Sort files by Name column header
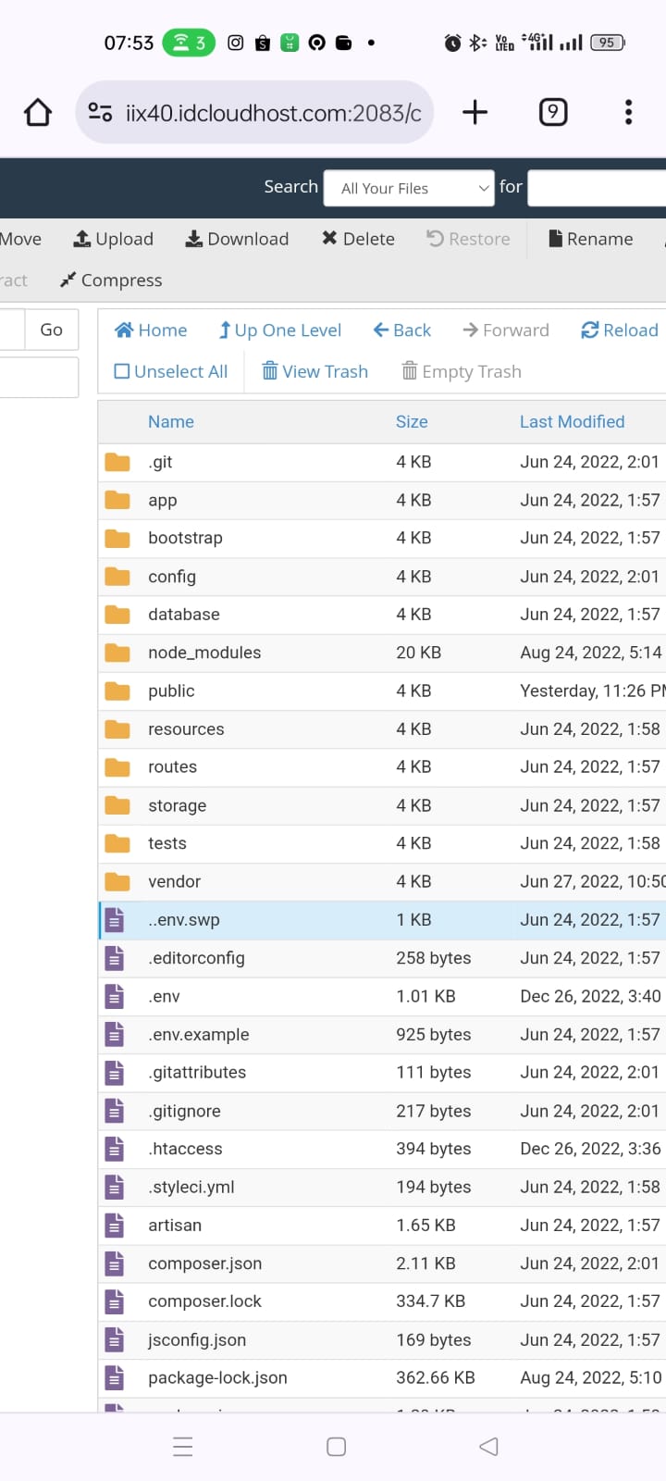666x1481 pixels. 171,421
